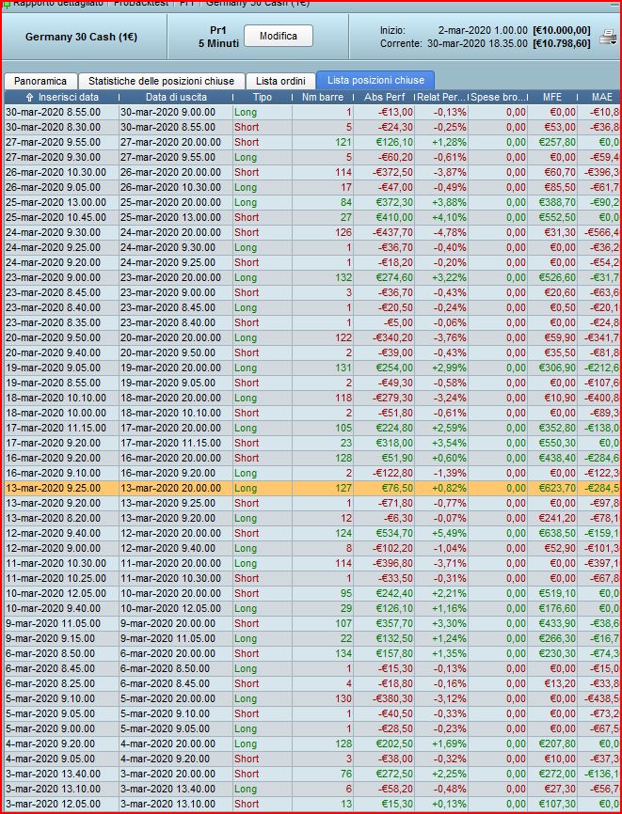Sort by Tipo column header
The height and width of the screenshot is (814, 622).
click(263, 97)
